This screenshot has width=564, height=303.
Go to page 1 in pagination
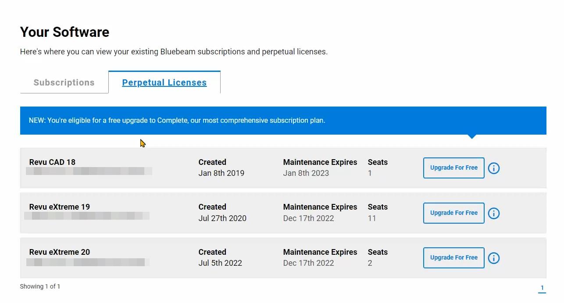542,288
